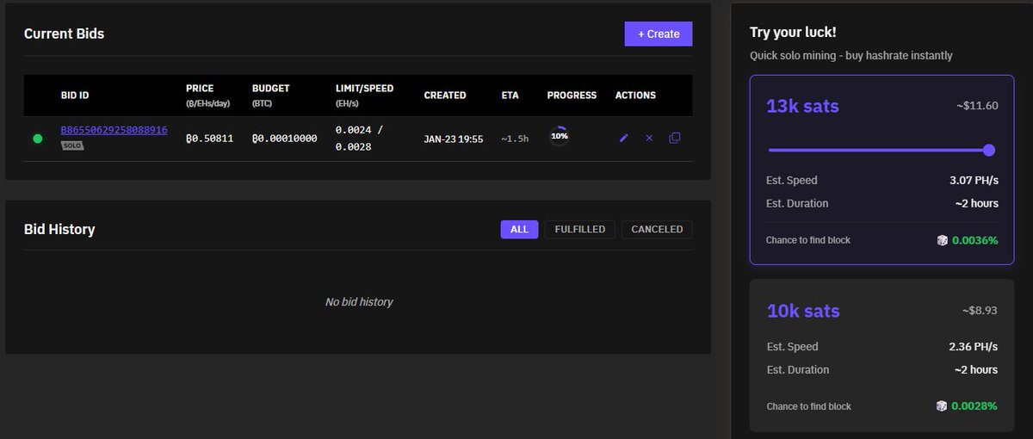Click the 'Try your luck!' heading
Viewport: 1033px width, 439px height.
tap(793, 32)
